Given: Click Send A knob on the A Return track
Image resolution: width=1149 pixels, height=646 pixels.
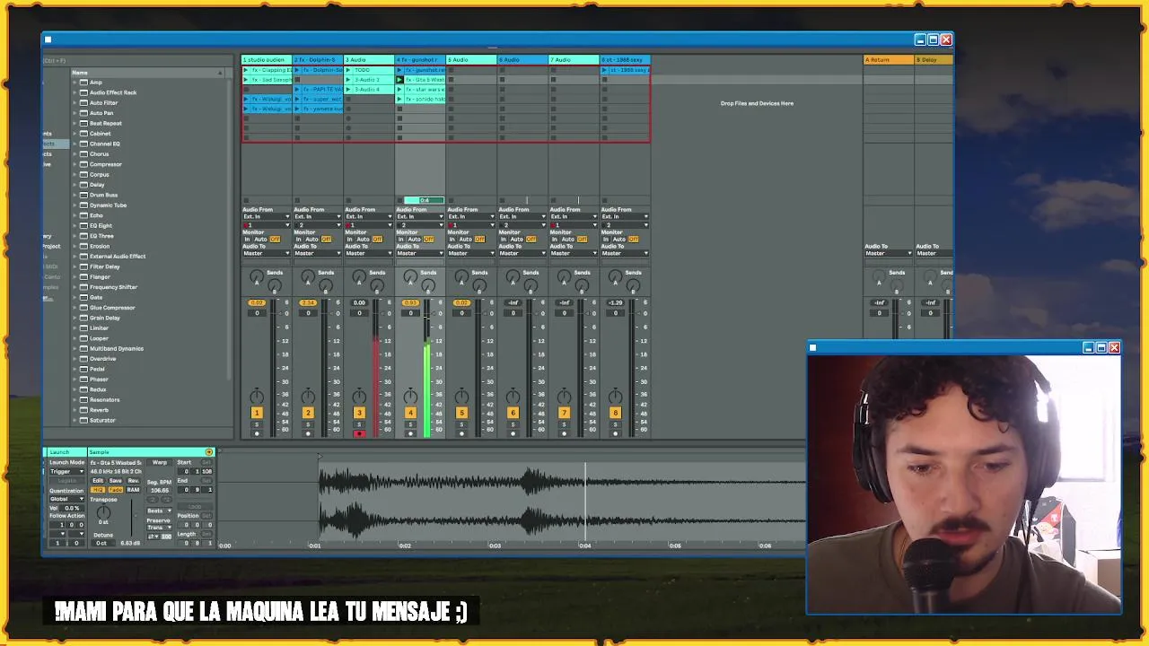Looking at the screenshot, I should pos(879,276).
